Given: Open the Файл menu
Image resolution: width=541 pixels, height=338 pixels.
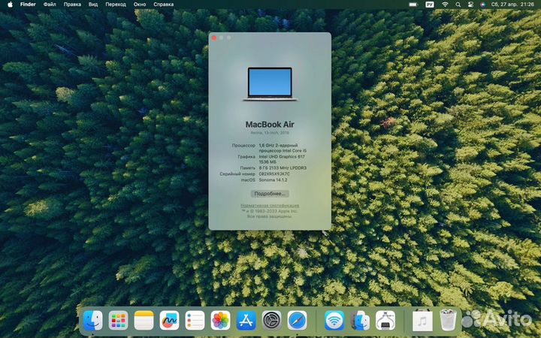Looking at the screenshot, I should coord(50,5).
